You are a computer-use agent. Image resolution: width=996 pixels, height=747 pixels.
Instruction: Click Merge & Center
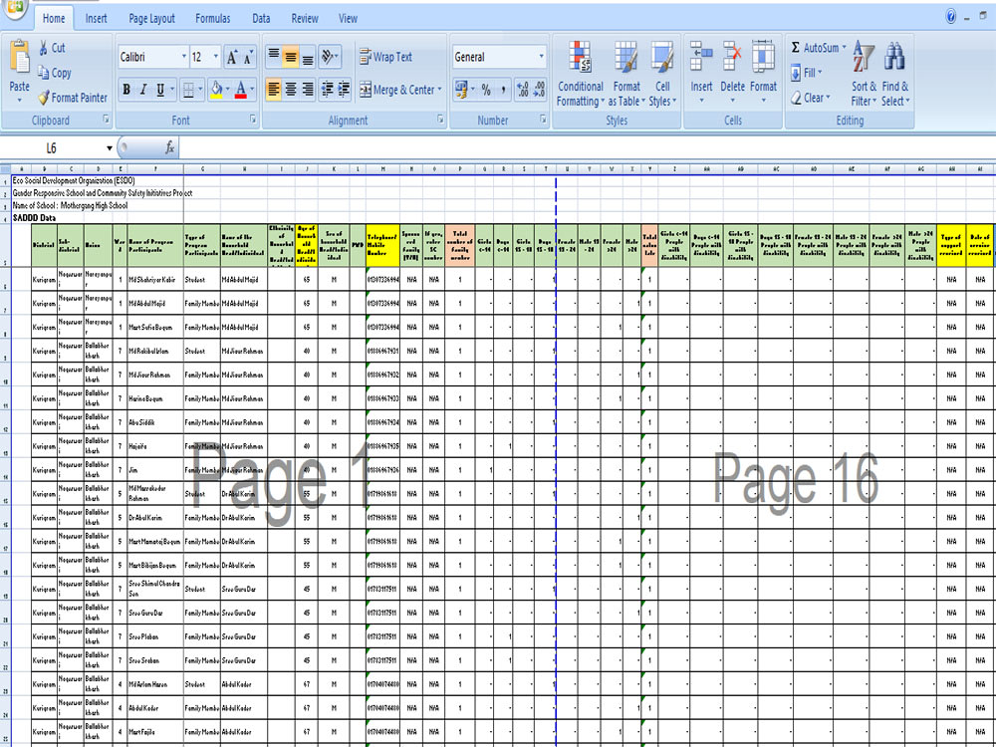[397, 90]
